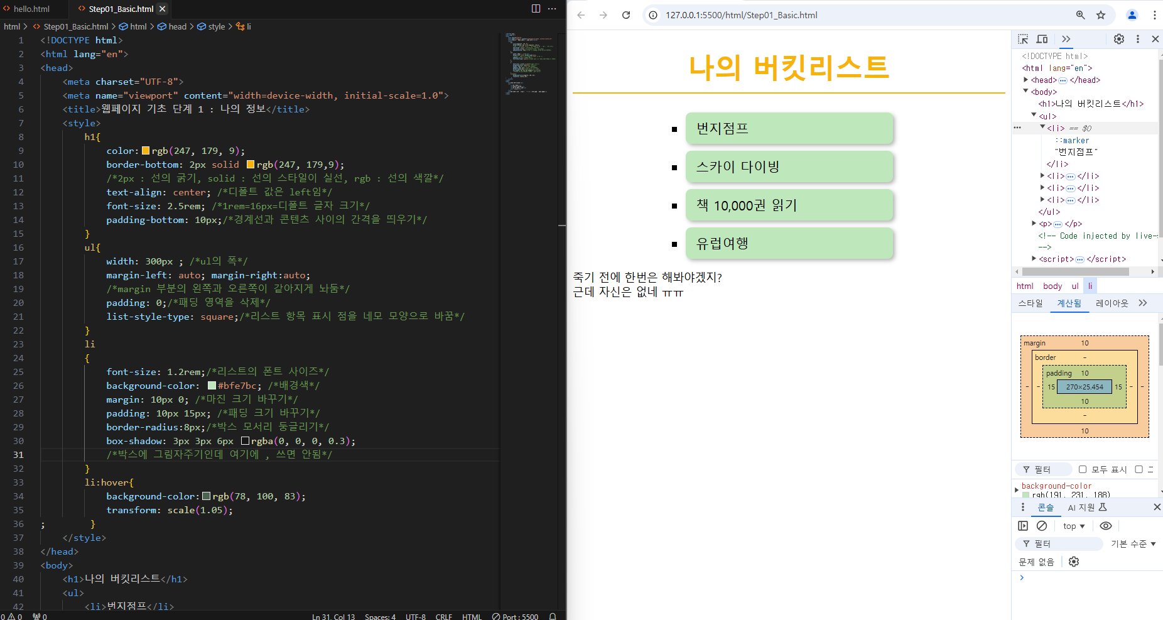The image size is (1163, 620).
Task: Open the Chrome three-dot menu
Action: [x=1155, y=15]
